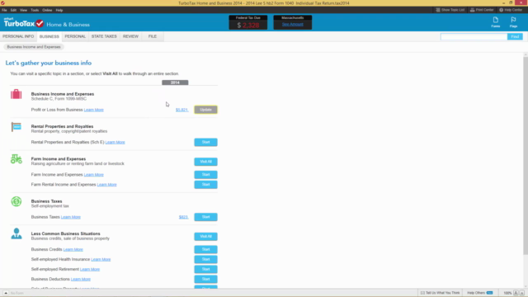Start Self-employed Retirement
The image size is (528, 297).
(205, 269)
